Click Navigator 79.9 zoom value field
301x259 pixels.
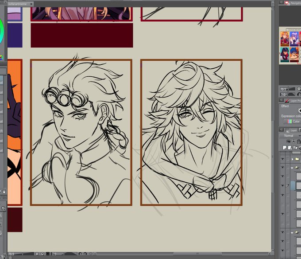click(283, 89)
